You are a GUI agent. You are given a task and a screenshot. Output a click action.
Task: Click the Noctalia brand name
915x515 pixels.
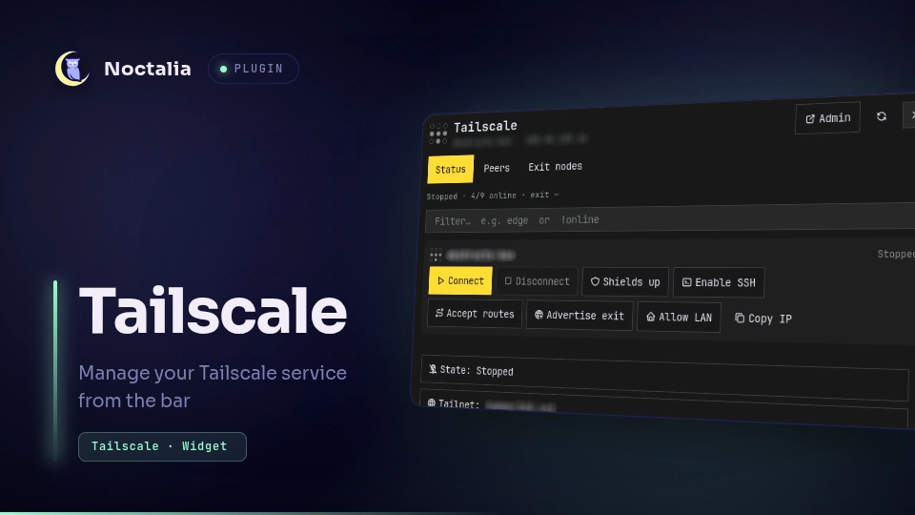148,69
